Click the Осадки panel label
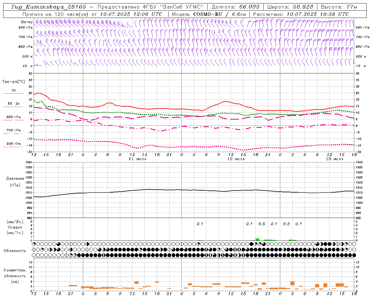This screenshot has height=296, width=371. coord(15,227)
